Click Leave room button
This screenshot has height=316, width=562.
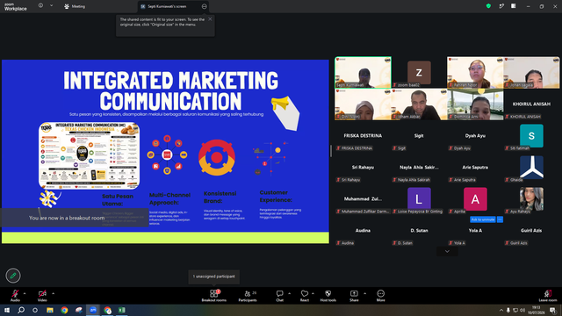pos(548,296)
